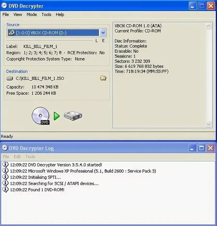Select log line 'Initialising SPTI...'
This screenshot has width=217, height=226.
coord(35,177)
